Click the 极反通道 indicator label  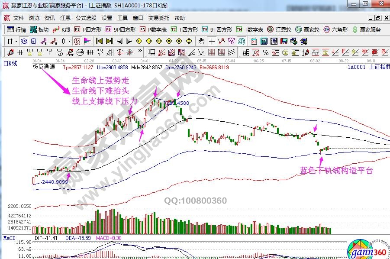[x=44, y=67]
